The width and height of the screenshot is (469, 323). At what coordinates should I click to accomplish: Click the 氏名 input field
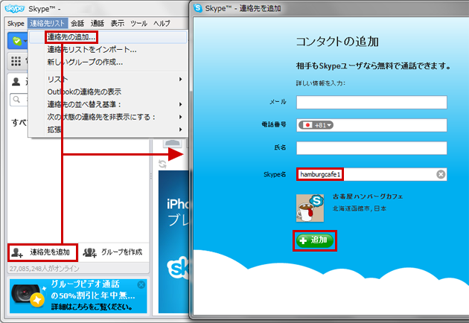[x=371, y=148]
